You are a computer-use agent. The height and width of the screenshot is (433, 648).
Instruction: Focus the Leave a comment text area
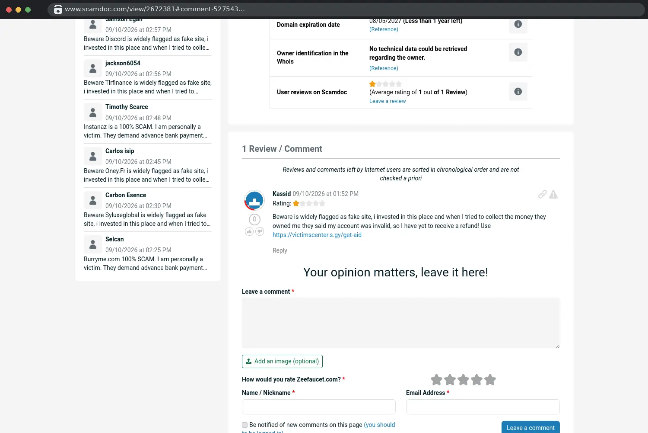pos(401,323)
